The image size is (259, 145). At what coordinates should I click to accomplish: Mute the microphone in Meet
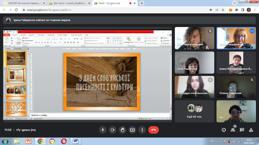pos(103,130)
